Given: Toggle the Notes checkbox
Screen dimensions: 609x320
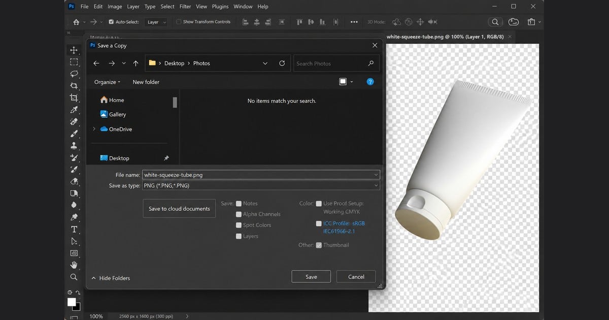Looking at the screenshot, I should pos(239,204).
